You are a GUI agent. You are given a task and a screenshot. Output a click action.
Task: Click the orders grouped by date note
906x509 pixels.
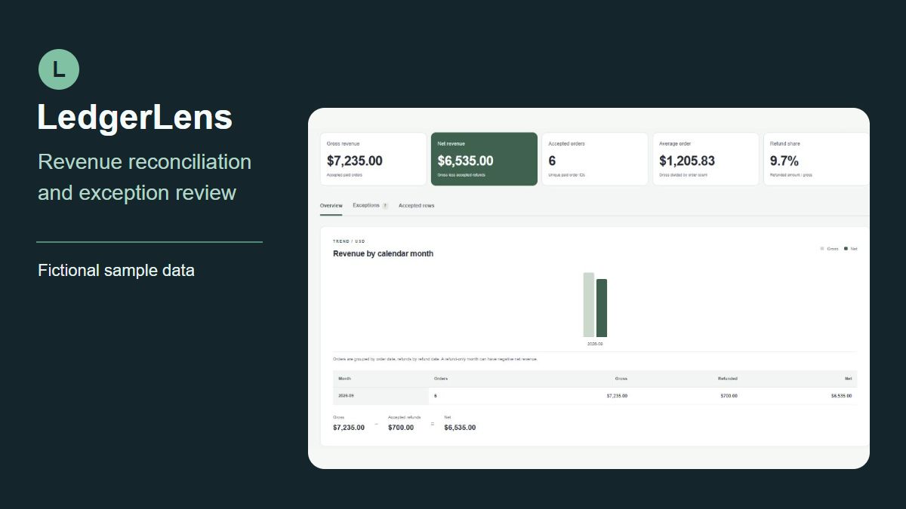pos(435,359)
